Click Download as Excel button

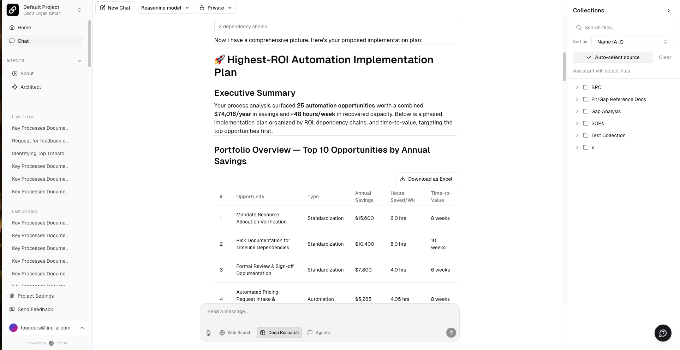point(426,179)
